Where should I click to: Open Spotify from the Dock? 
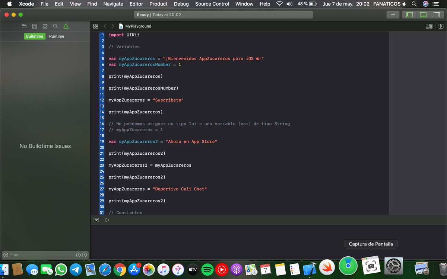[x=207, y=269]
